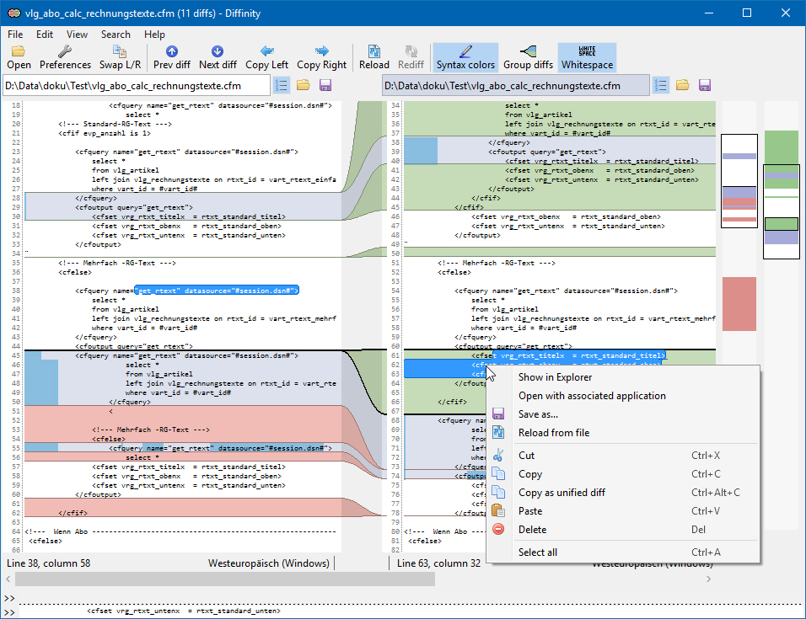This screenshot has height=619, width=806.
Task: Click the window title 'vlg_abo_calc_rechnungstexte.cfm (11 diffs) - Diffinity'
Action: (x=142, y=13)
